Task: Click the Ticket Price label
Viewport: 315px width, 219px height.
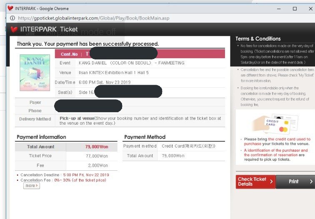Action: (x=40, y=156)
